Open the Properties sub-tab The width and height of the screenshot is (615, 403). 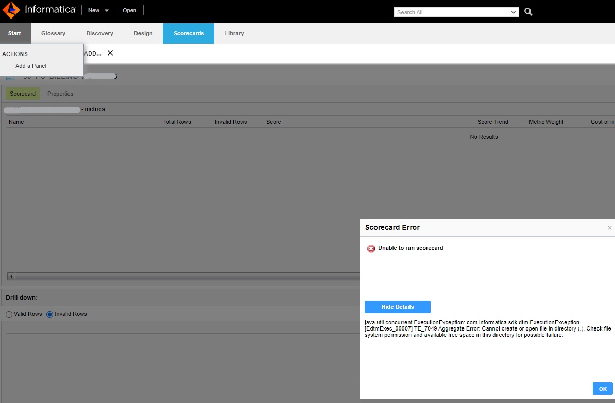pos(60,94)
